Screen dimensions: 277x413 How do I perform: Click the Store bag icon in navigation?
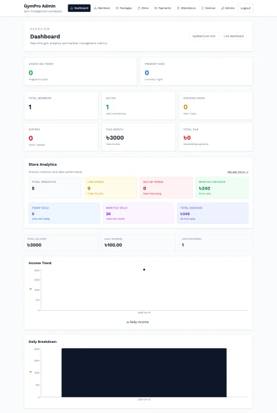[x=139, y=8]
